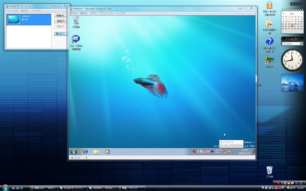The image size is (306, 191).
Task: Click host taskbar clock 23:43
Action: [x=300, y=188]
